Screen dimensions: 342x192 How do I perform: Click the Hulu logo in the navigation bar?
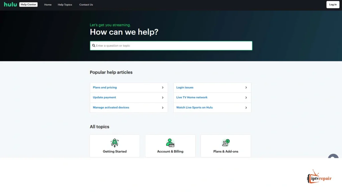(x=10, y=4)
